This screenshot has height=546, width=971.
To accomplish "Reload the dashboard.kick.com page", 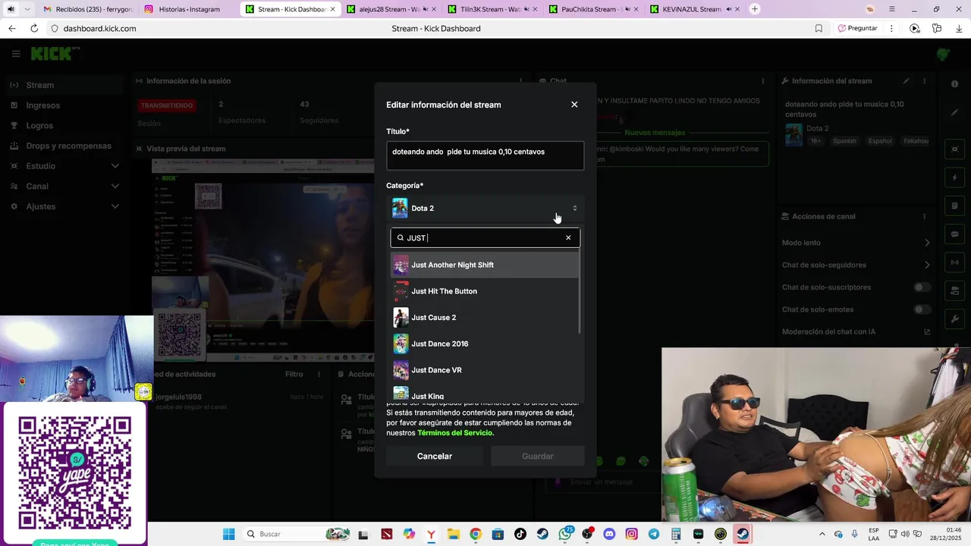I will pos(34,29).
